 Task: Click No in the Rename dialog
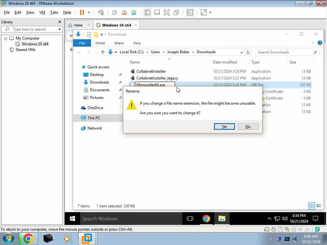pyautogui.click(x=248, y=126)
